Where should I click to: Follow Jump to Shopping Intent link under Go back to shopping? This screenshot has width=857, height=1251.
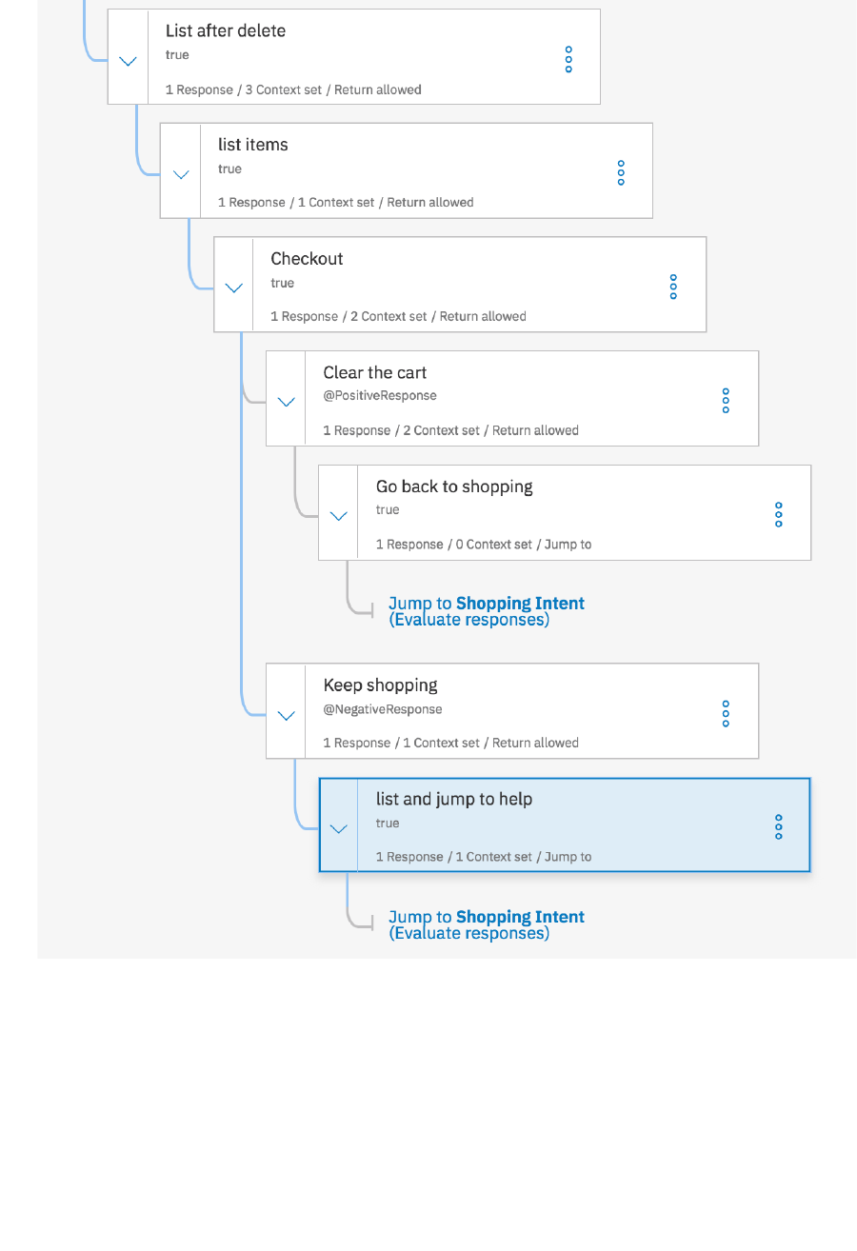click(486, 611)
